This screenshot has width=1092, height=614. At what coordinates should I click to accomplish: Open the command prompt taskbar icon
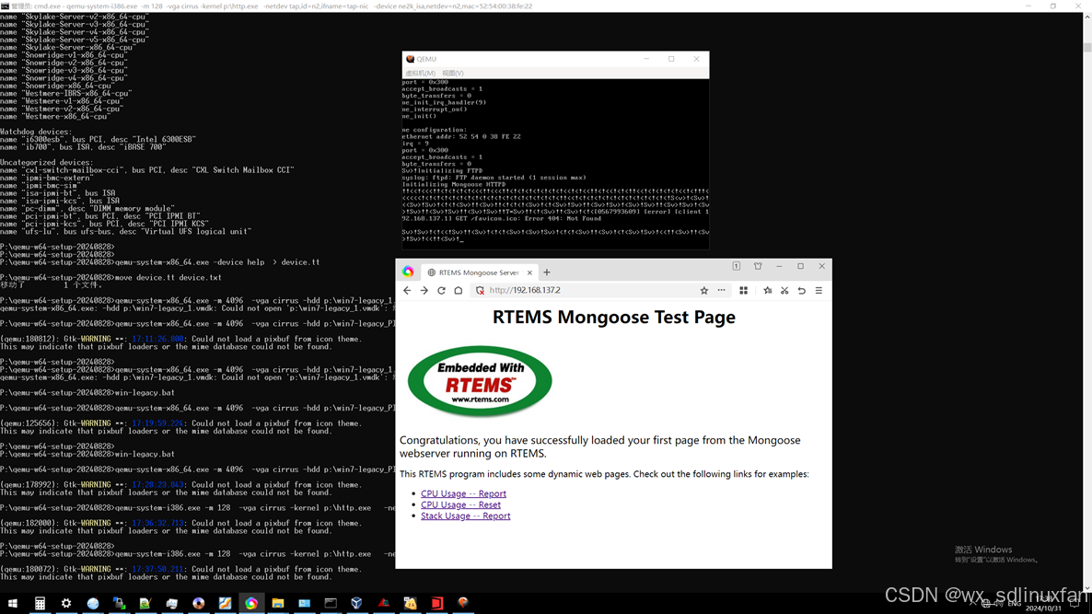(x=331, y=603)
